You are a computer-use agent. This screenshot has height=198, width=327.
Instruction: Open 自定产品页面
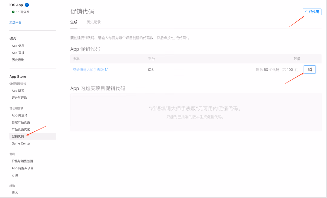click(x=21, y=122)
